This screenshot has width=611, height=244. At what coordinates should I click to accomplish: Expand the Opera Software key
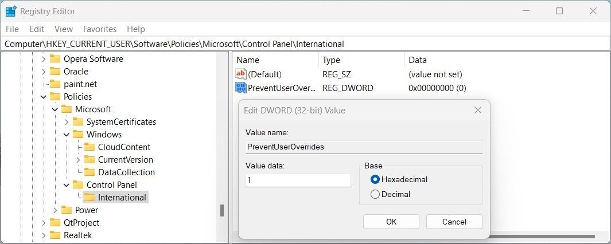point(44,59)
